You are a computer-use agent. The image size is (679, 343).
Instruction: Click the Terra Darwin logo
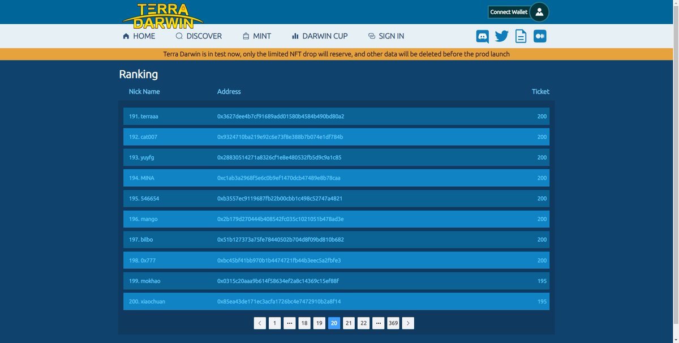point(163,15)
